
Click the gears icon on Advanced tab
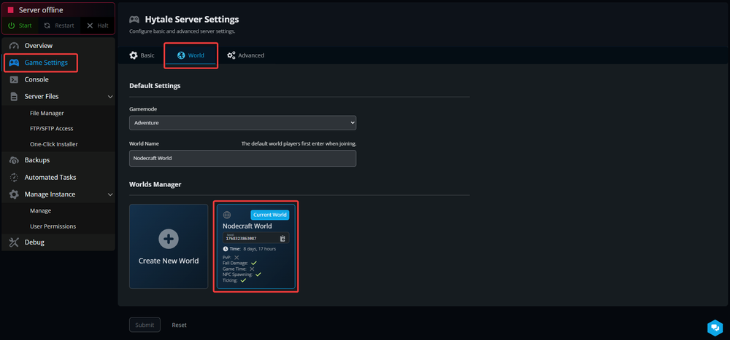tap(231, 55)
